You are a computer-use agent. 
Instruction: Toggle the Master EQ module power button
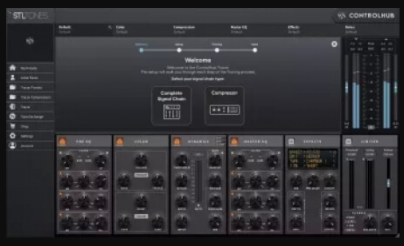(x=234, y=141)
